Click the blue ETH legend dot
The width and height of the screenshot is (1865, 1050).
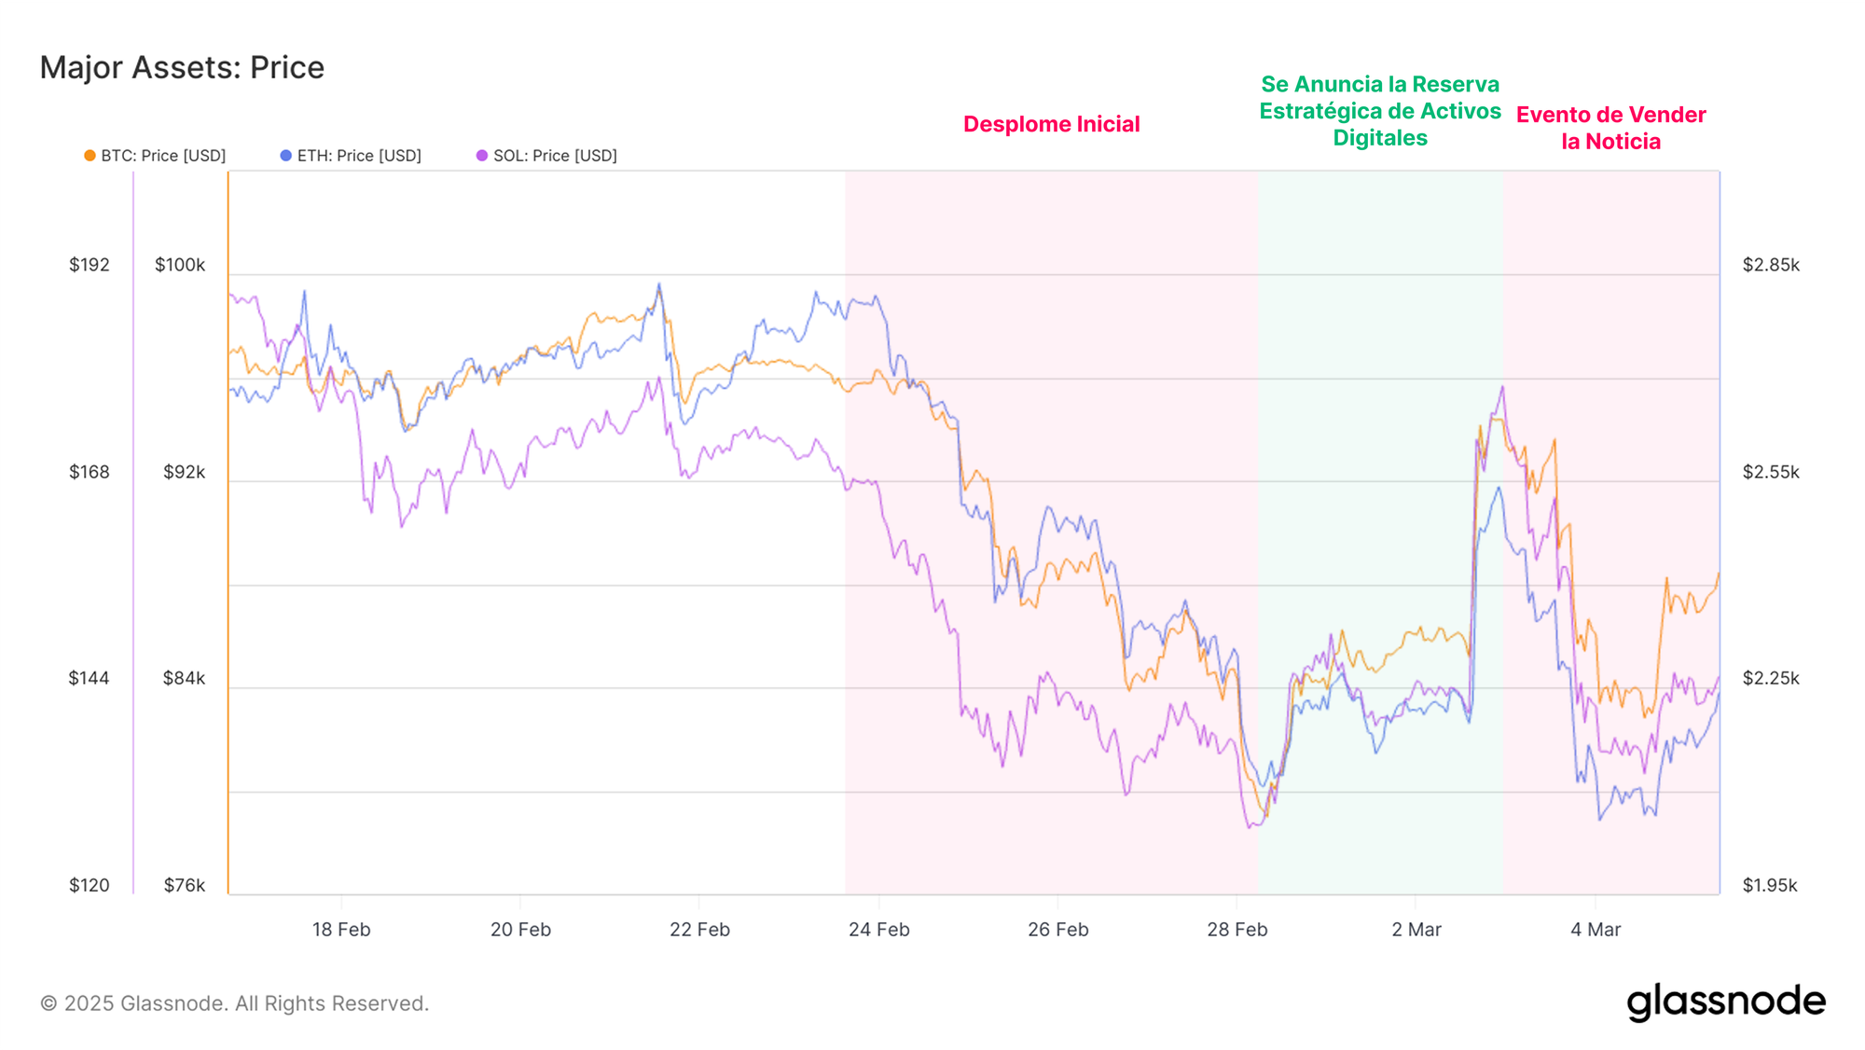[285, 156]
